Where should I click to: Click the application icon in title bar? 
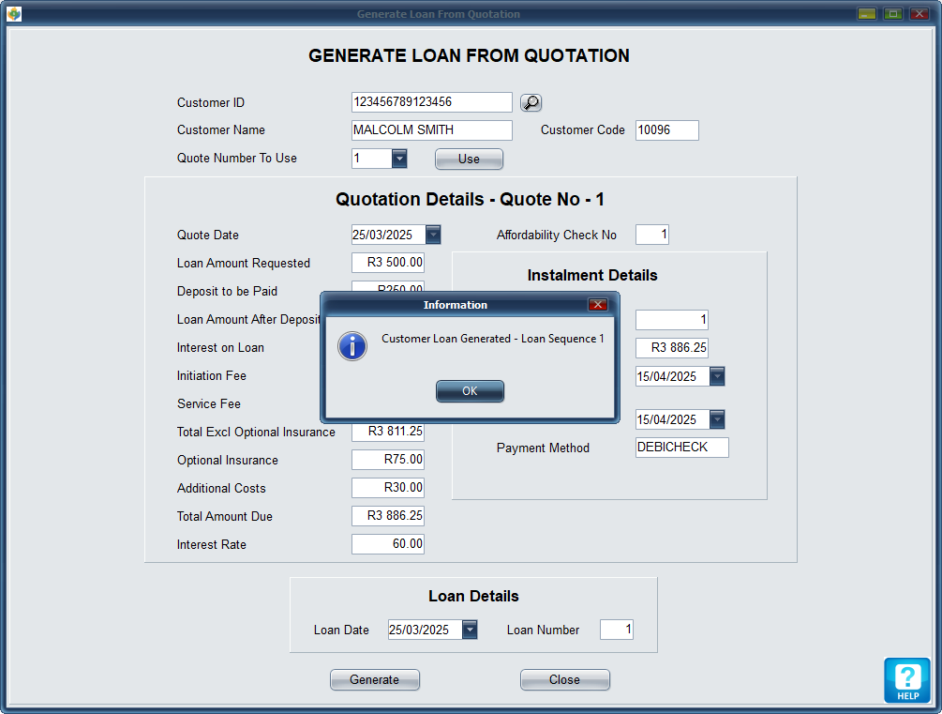(x=14, y=14)
